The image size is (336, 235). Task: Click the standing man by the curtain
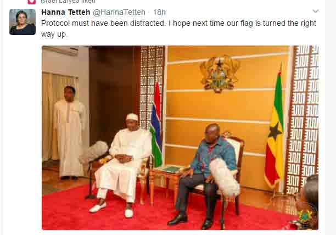point(70,132)
